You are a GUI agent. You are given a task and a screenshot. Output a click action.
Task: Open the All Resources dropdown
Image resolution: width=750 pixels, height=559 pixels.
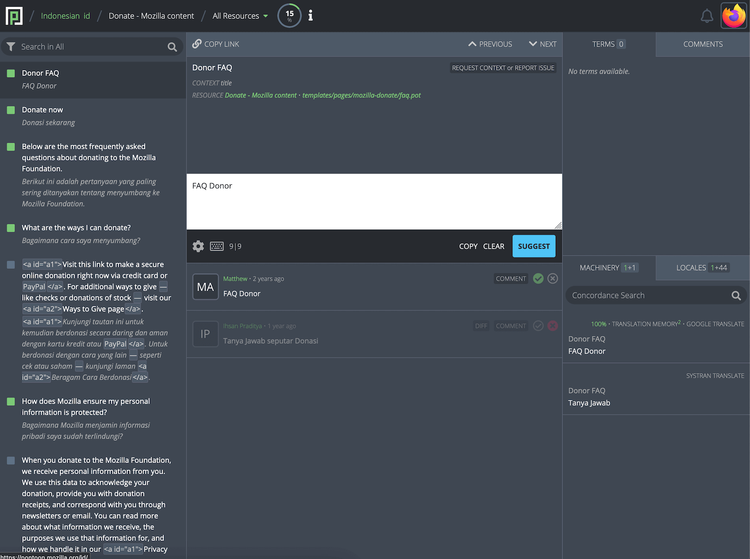(240, 15)
